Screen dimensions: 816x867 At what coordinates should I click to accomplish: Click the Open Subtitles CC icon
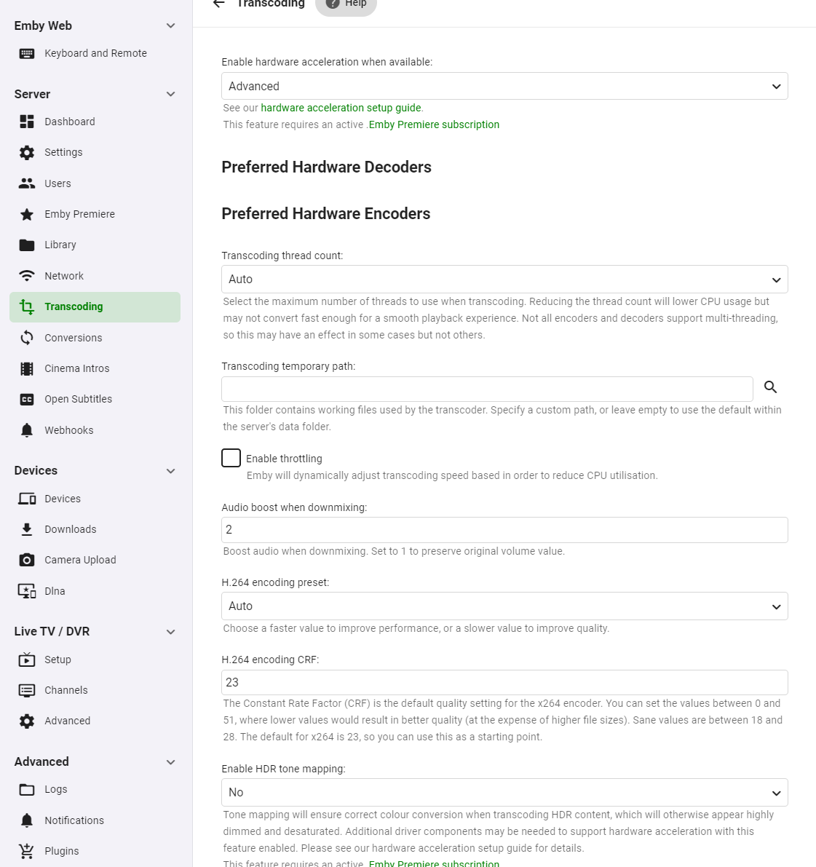pyautogui.click(x=27, y=399)
